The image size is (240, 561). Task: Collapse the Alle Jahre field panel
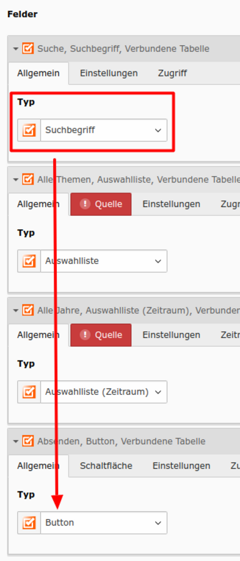click(15, 310)
